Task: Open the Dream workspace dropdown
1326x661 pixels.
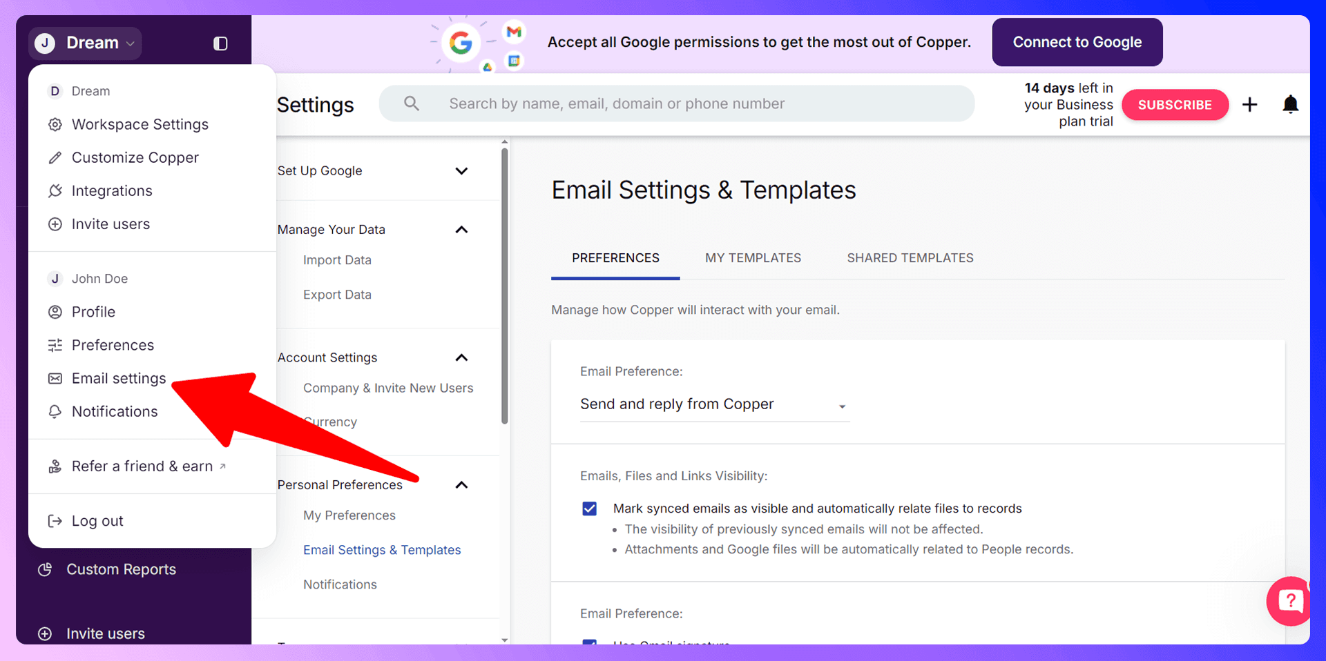Action: tap(86, 43)
